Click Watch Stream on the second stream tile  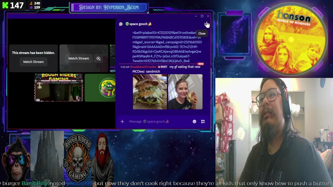coord(79,58)
